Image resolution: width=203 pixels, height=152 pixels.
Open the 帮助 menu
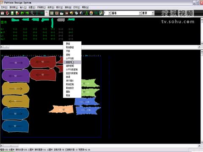pos(85,7)
